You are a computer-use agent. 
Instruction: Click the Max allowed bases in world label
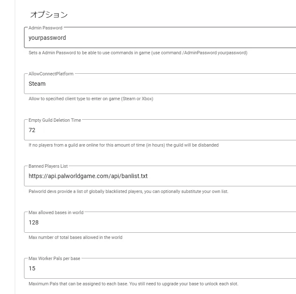click(56, 212)
